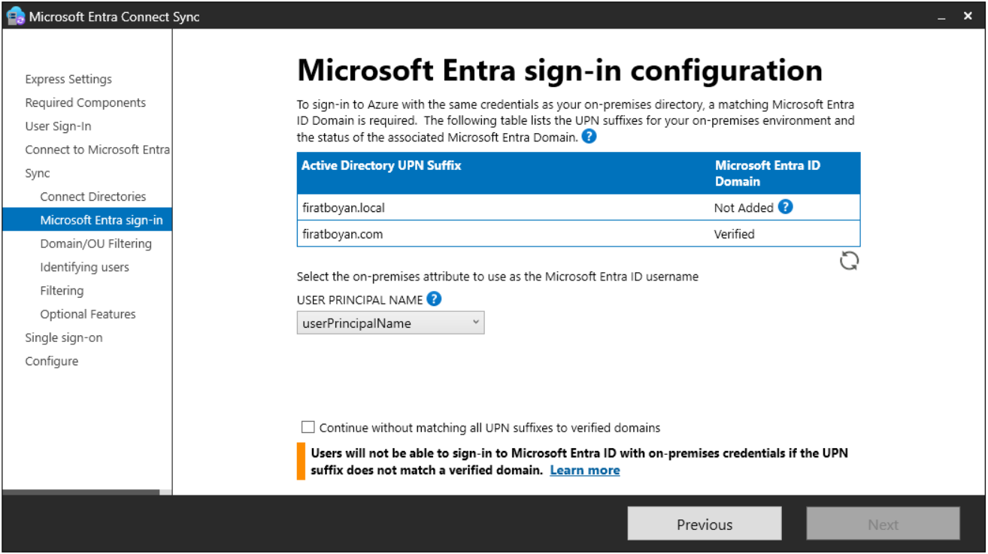Image resolution: width=988 pixels, height=554 pixels.
Task: Minimize the Entra Connect Sync window
Action: click(941, 17)
